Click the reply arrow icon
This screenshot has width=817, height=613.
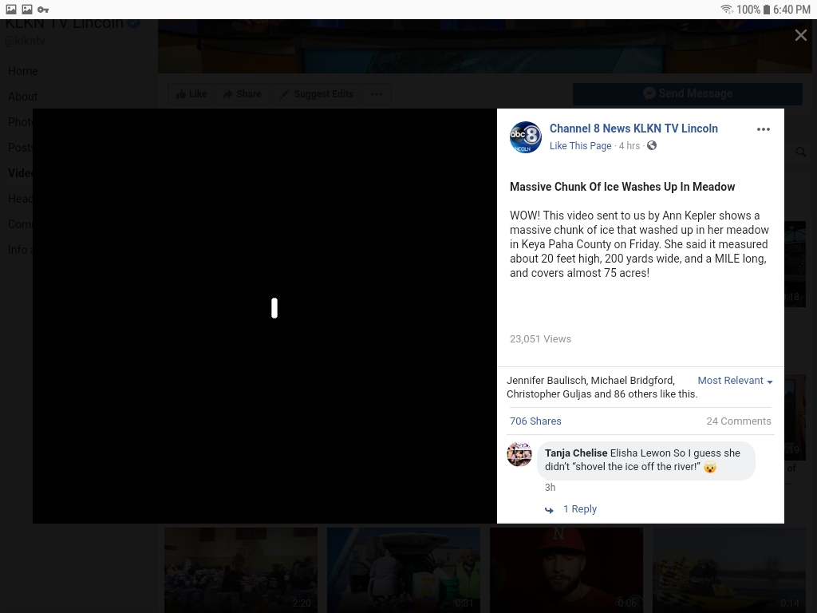pyautogui.click(x=549, y=510)
